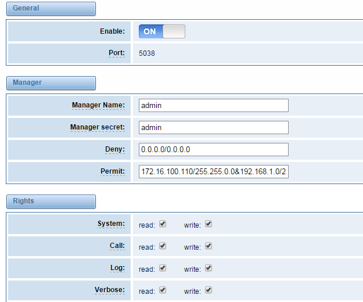
Task: Uncheck the Call read checkbox
Action: (163, 246)
